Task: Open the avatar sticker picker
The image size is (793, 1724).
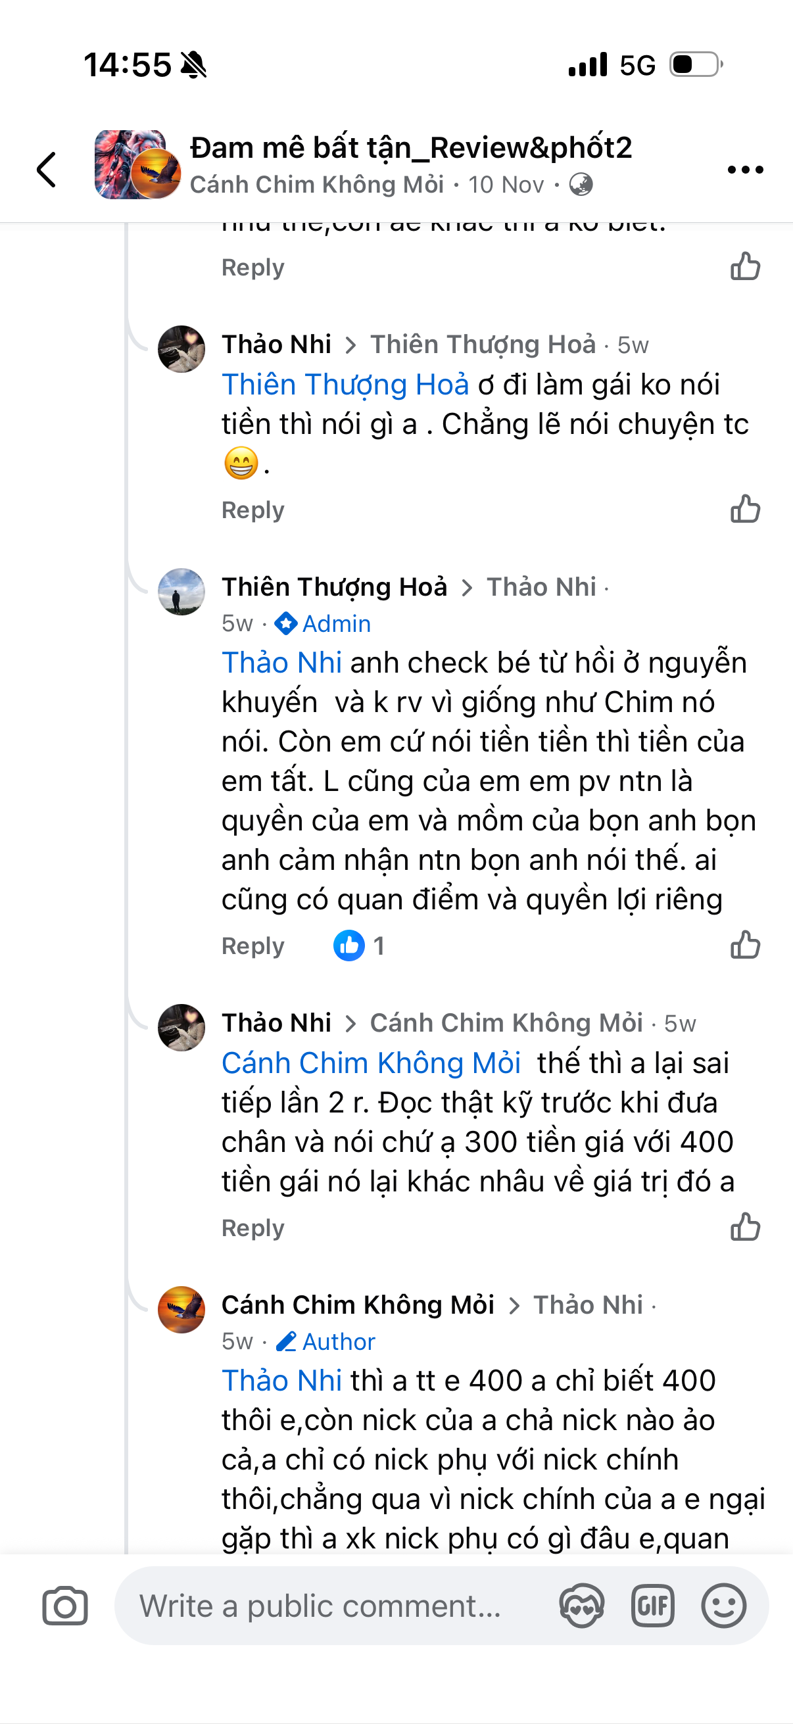Action: [581, 1606]
